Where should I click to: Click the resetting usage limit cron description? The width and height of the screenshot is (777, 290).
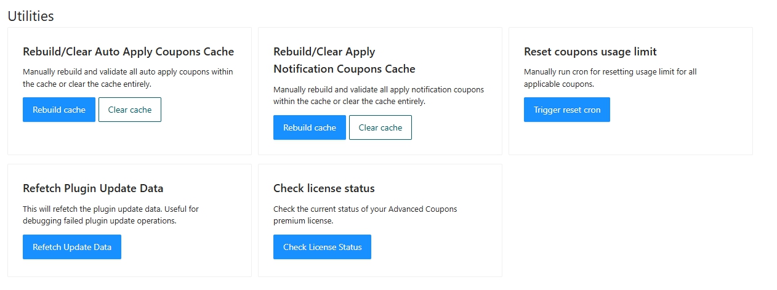610,78
